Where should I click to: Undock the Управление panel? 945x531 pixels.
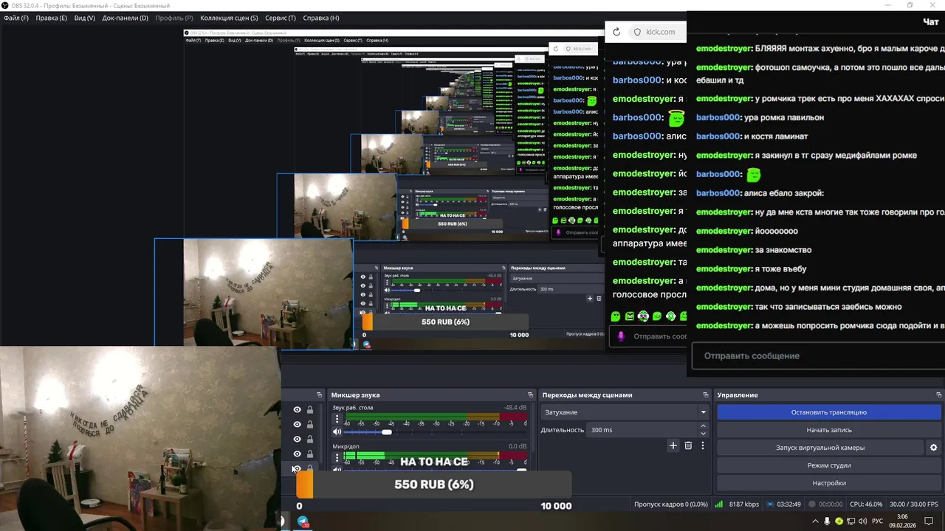click(x=938, y=395)
